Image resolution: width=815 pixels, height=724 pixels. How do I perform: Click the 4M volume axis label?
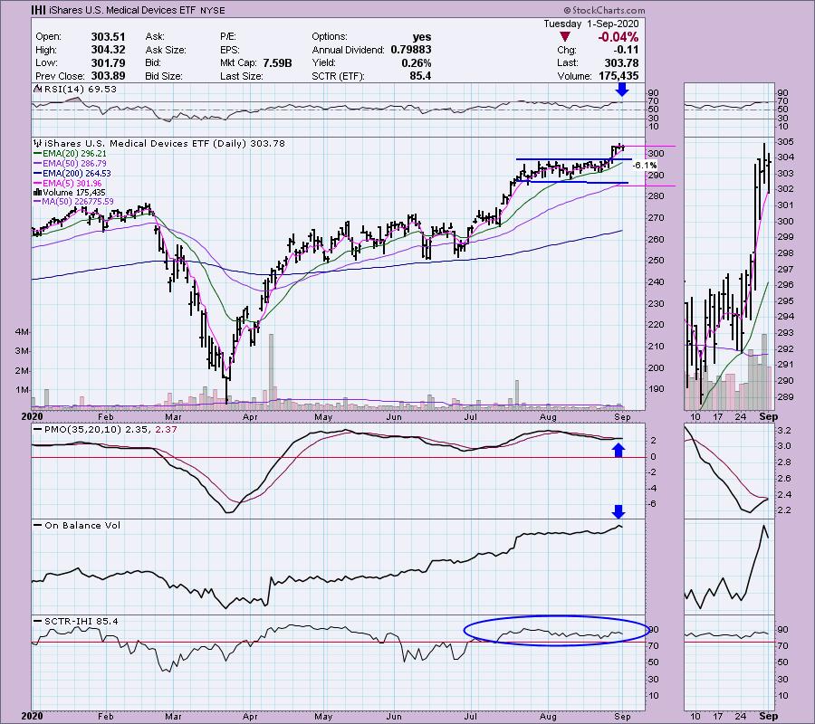coord(22,332)
